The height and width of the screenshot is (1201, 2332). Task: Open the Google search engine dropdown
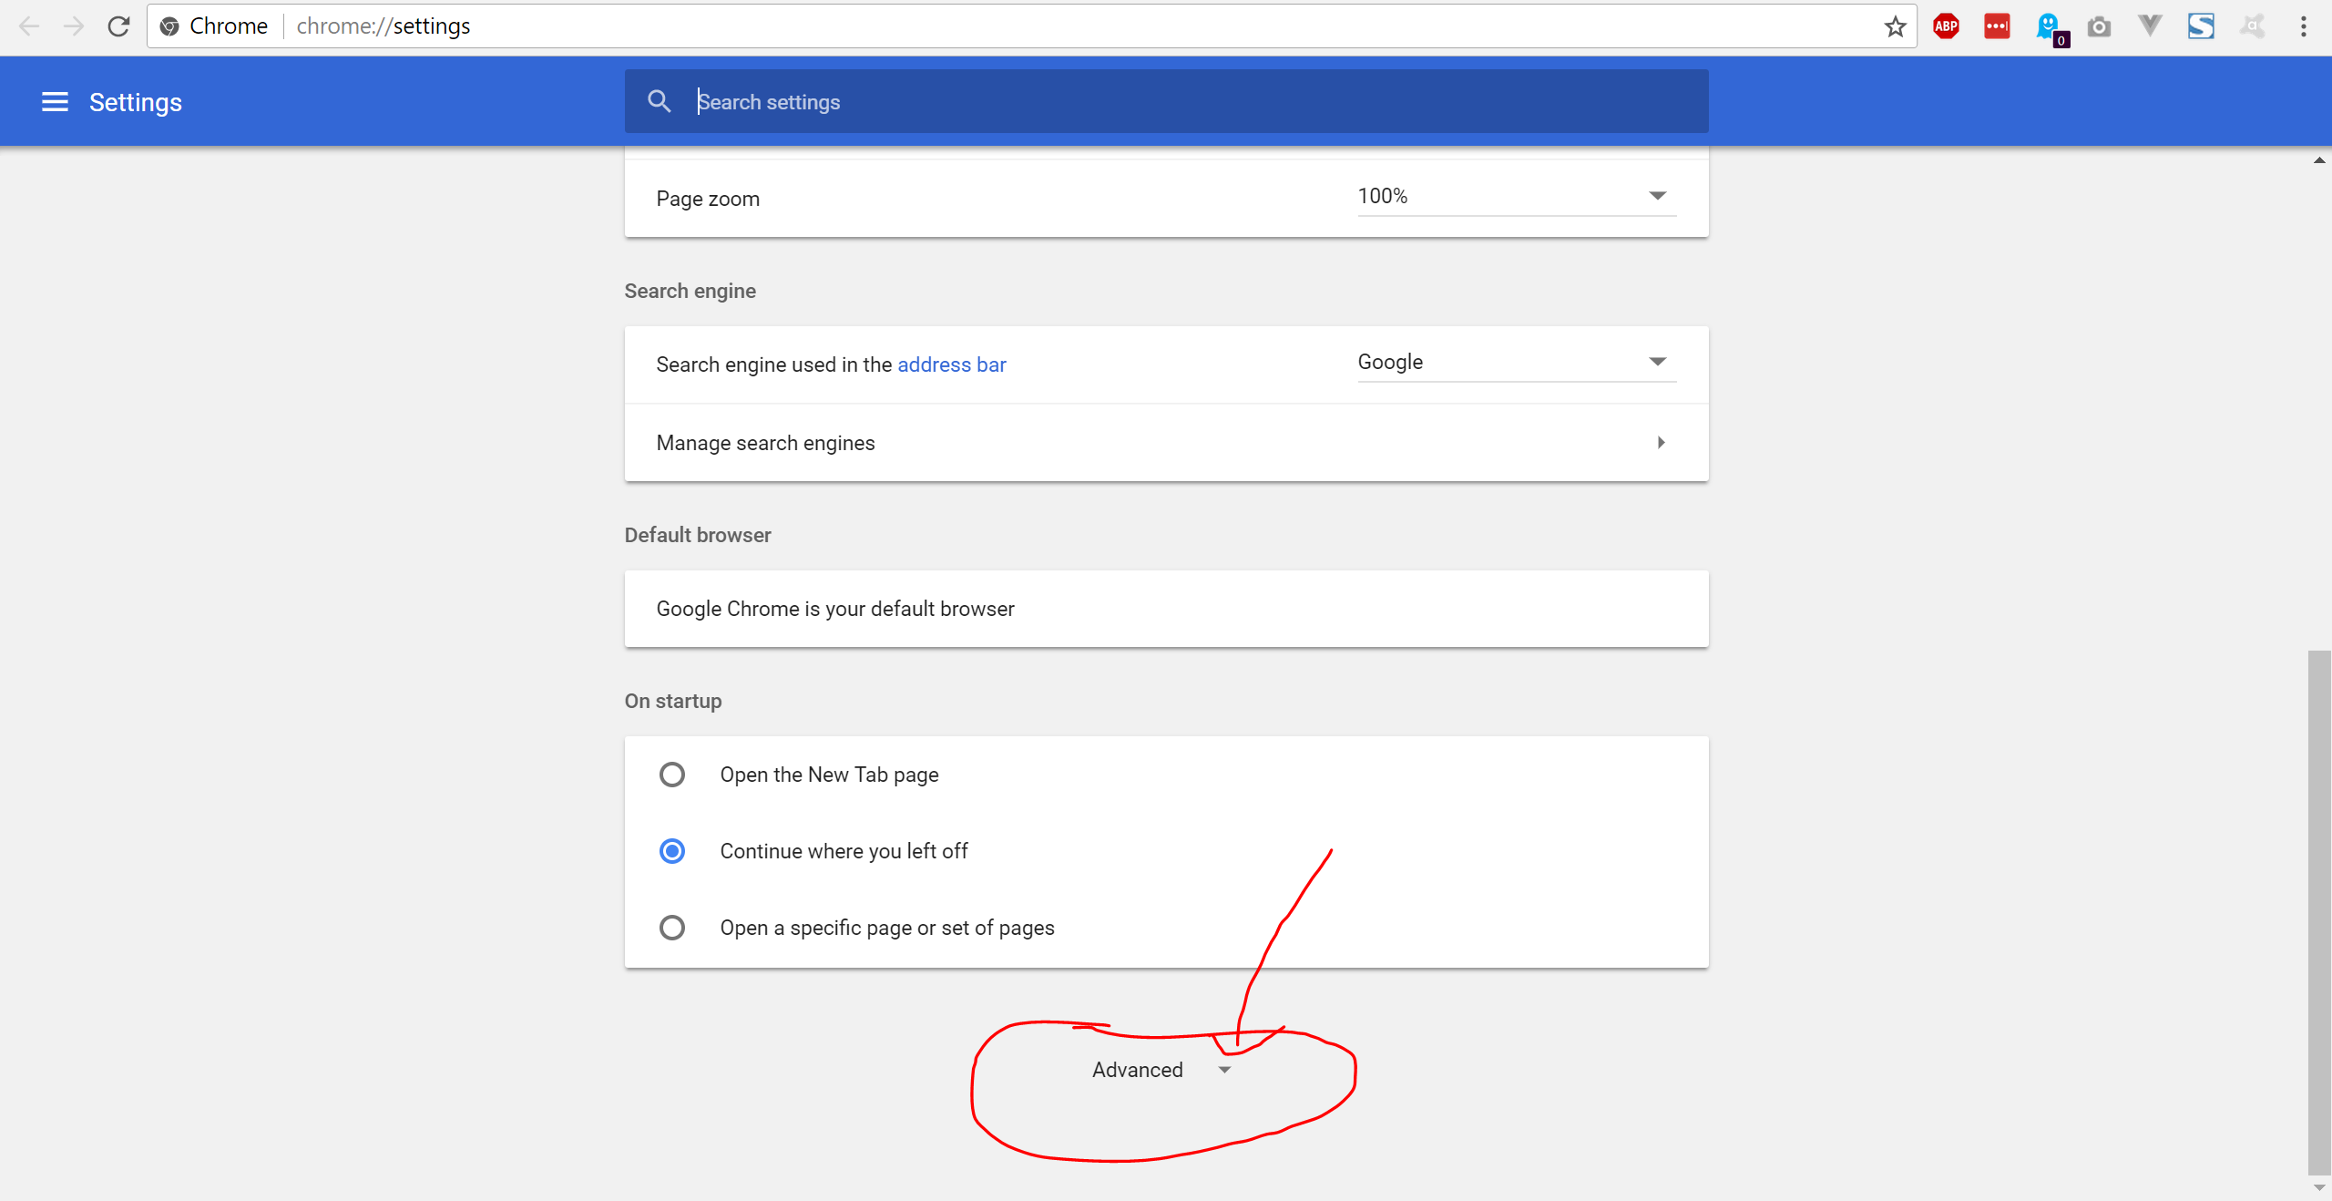coord(1517,363)
